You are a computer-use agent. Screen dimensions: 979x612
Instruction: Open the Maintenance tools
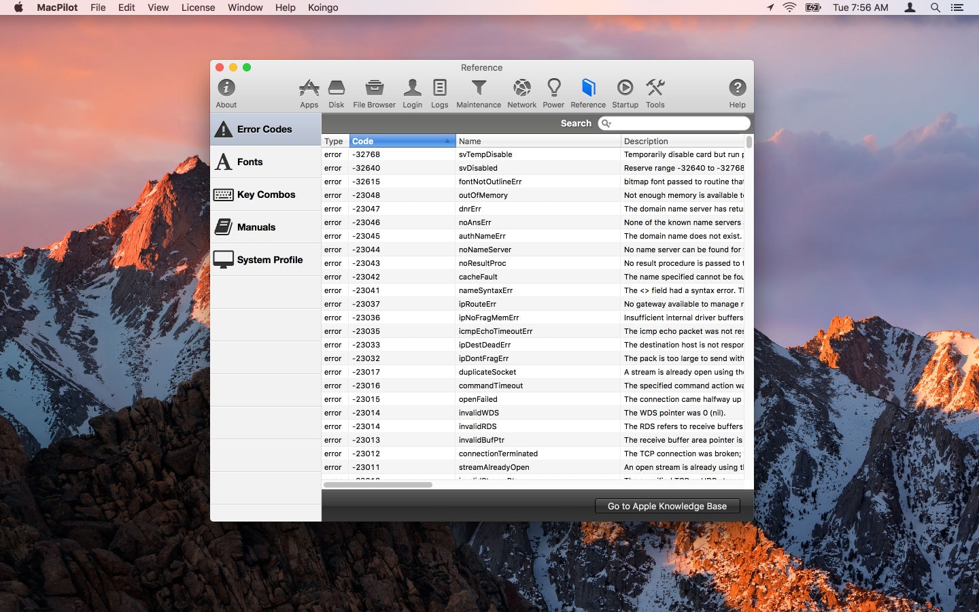(x=479, y=92)
